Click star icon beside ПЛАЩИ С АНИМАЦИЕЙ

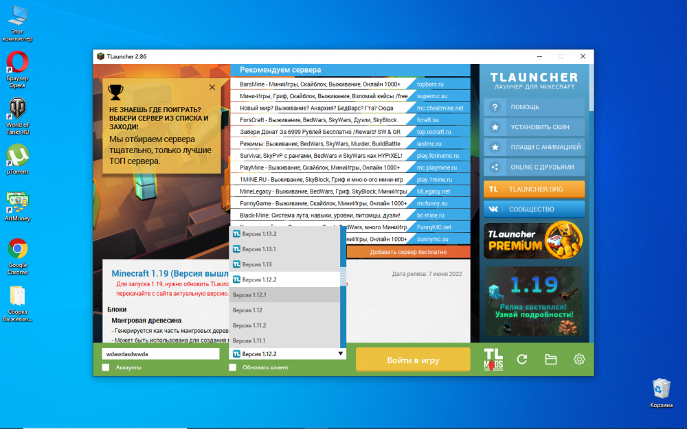click(495, 147)
